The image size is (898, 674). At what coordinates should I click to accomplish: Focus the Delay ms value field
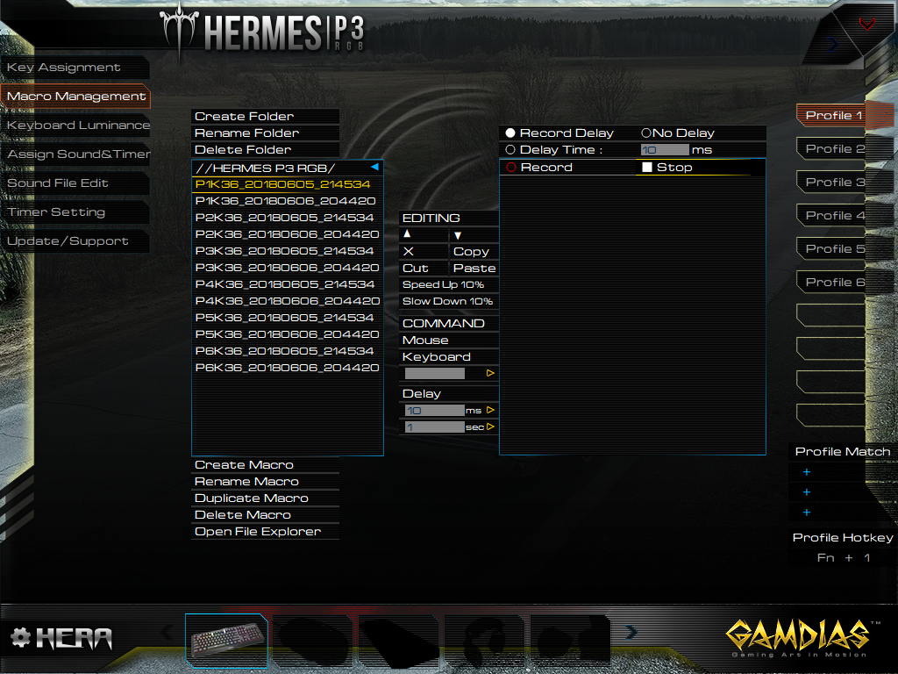(x=435, y=411)
